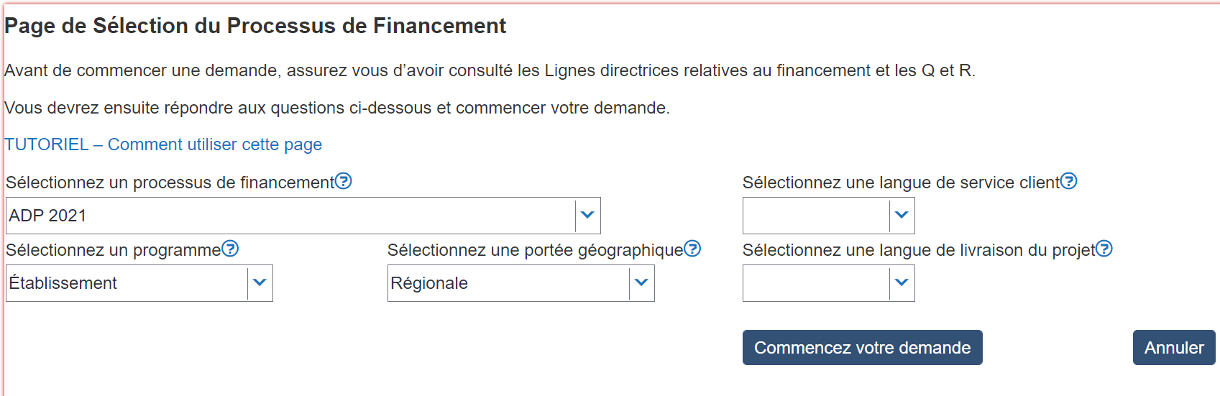Viewport: 1220px width, 396px height.
Task: Open the Régionale geographic scope dropdown arrow
Action: (x=641, y=282)
